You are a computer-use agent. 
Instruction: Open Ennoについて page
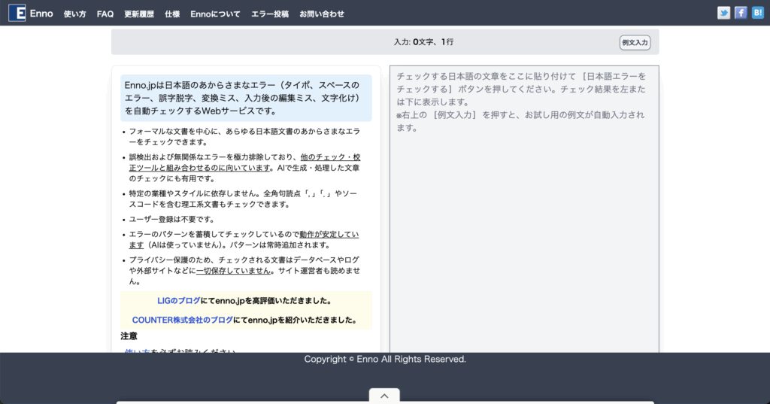[216, 14]
